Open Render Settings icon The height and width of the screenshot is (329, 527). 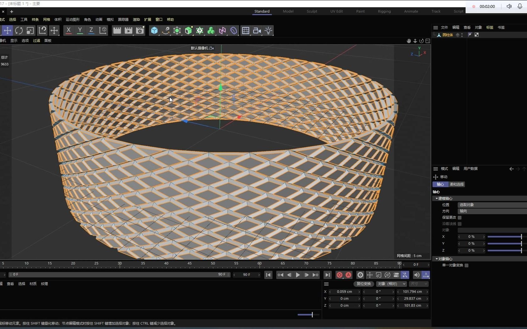click(140, 31)
